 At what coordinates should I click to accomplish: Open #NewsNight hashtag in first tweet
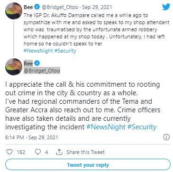(x=38, y=51)
